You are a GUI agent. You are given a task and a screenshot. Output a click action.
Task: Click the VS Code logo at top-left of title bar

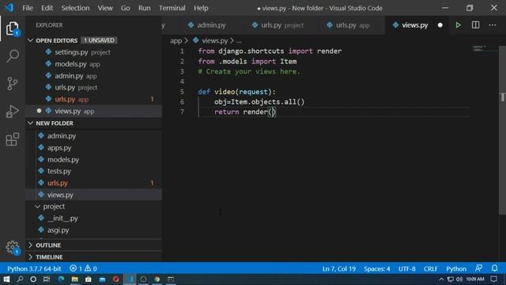click(x=9, y=7)
